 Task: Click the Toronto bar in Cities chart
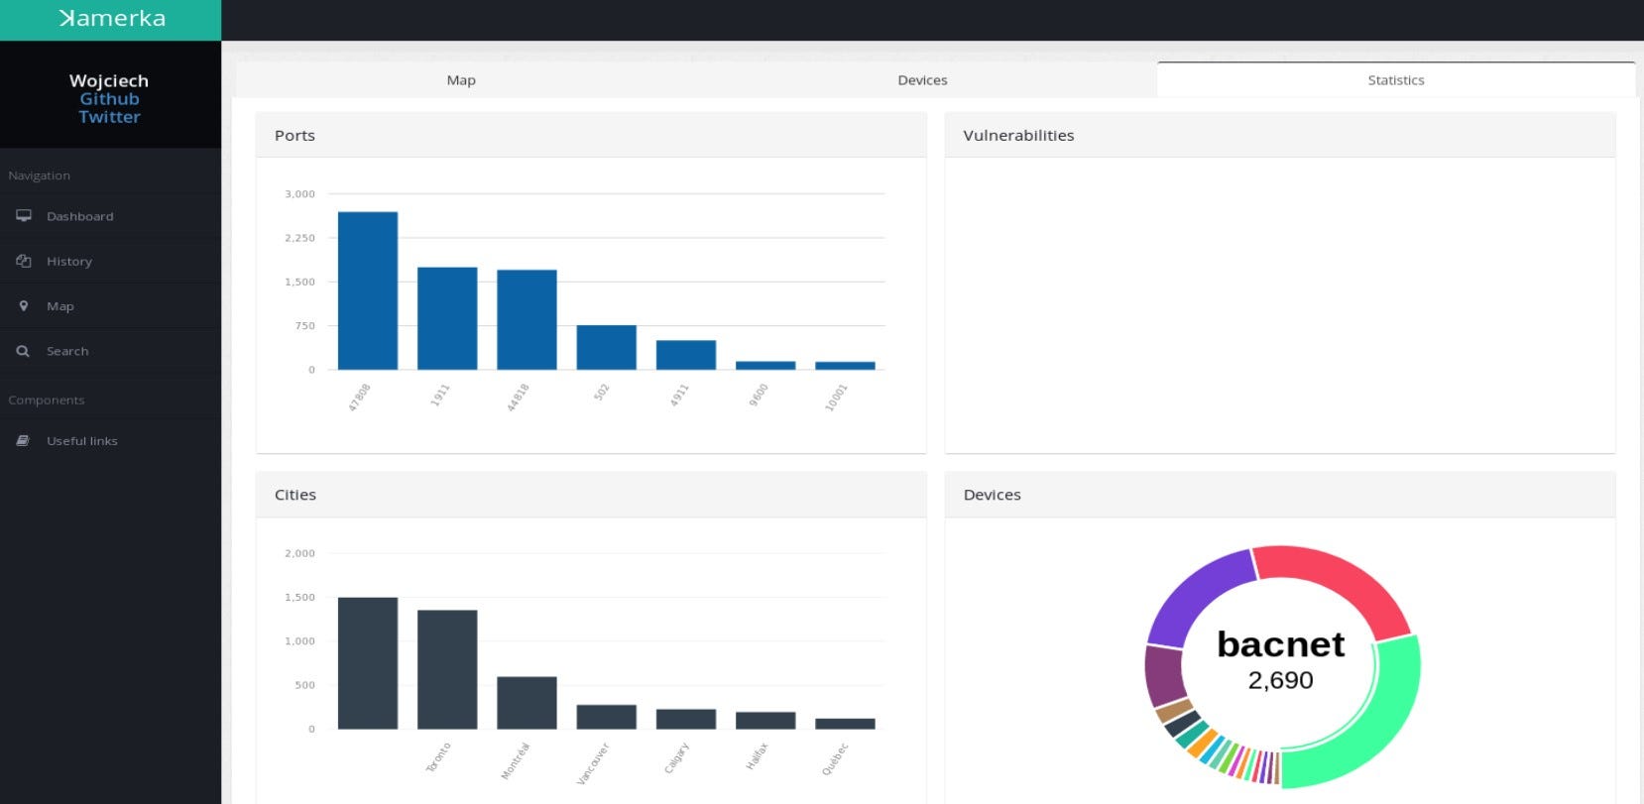point(447,669)
